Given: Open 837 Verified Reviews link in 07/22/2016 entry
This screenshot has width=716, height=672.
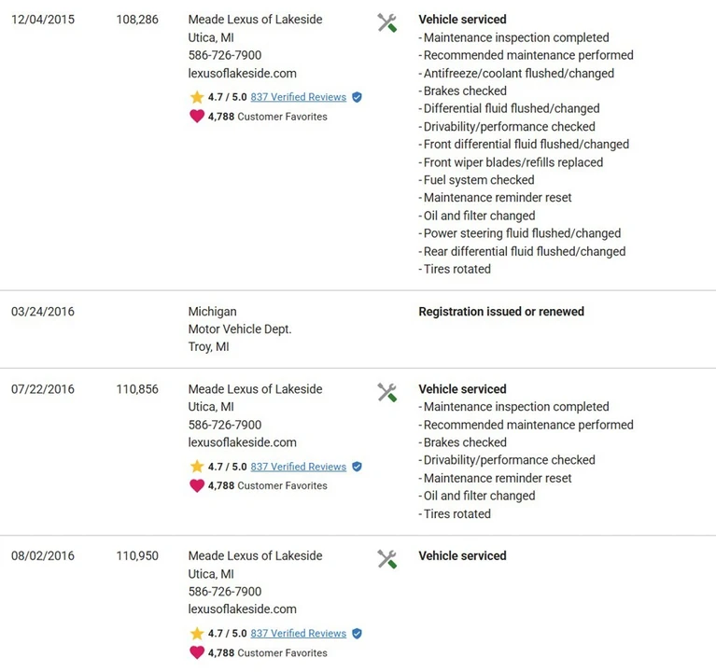Looking at the screenshot, I should (298, 466).
